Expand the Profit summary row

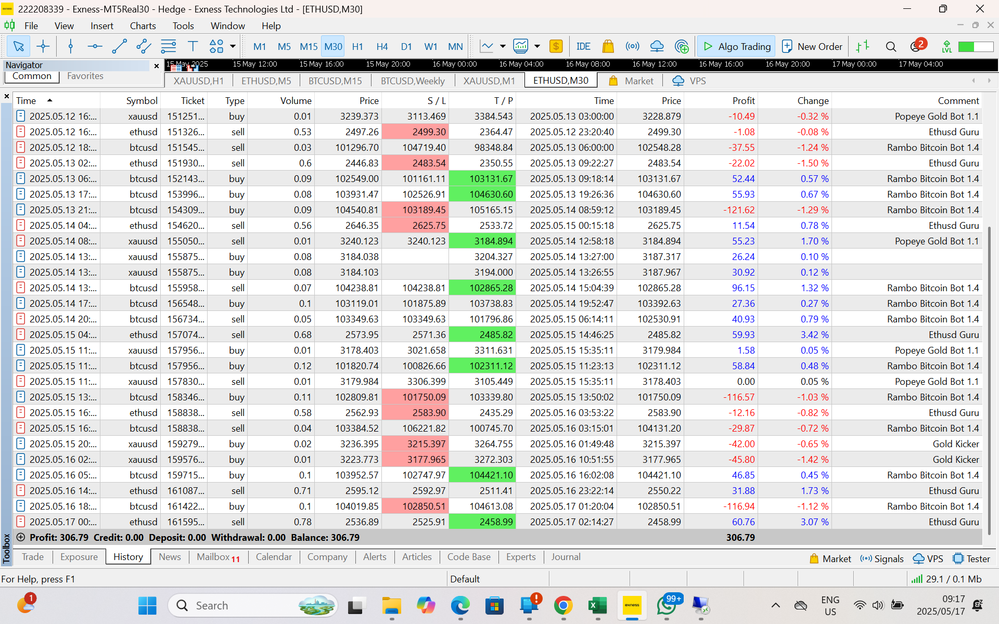click(21, 537)
